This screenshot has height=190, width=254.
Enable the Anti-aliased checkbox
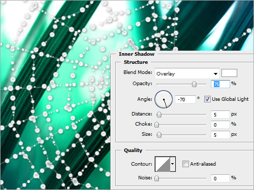point(185,164)
